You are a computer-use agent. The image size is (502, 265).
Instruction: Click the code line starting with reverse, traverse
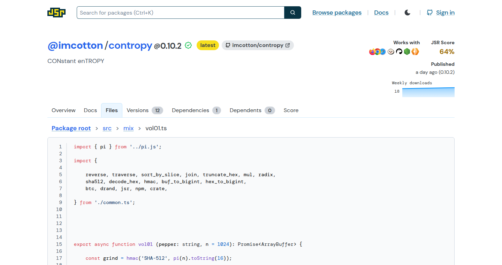(x=181, y=174)
